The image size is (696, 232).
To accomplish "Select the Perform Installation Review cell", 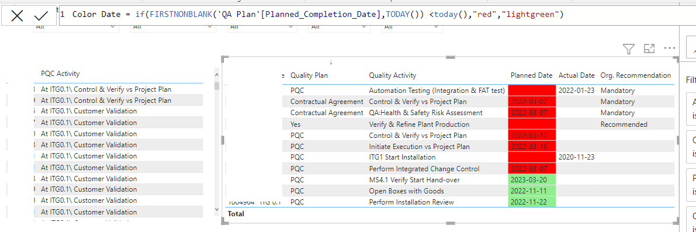I will coord(411,202).
